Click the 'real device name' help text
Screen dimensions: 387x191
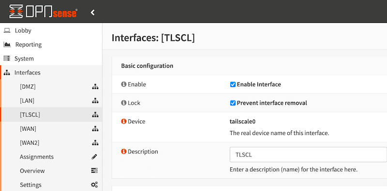point(280,133)
